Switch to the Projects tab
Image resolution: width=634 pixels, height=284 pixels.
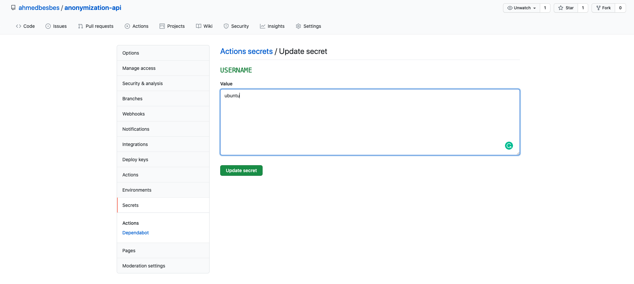172,26
